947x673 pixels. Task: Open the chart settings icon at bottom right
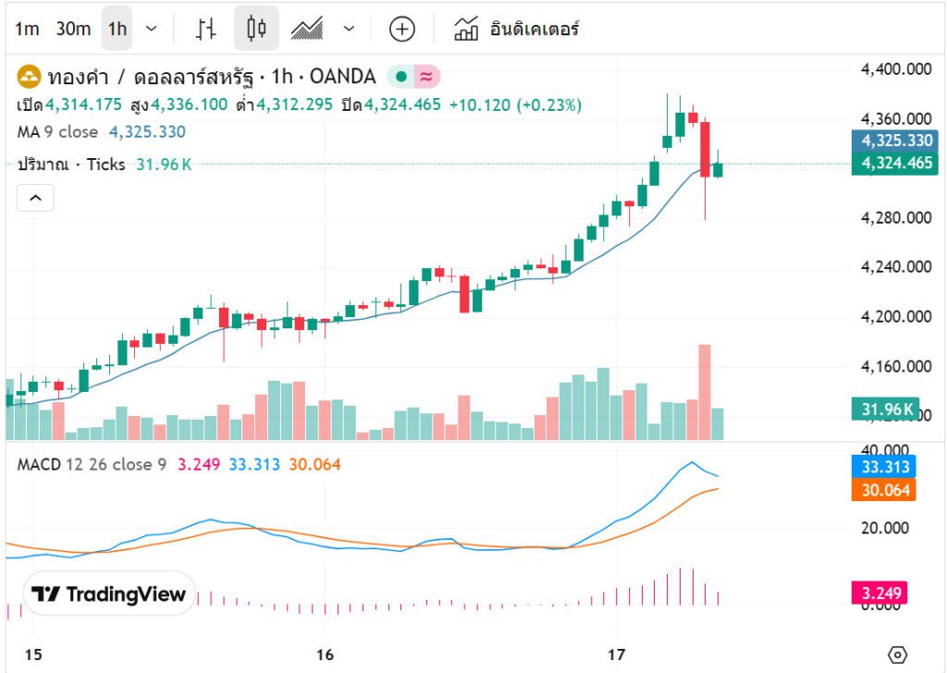(896, 655)
